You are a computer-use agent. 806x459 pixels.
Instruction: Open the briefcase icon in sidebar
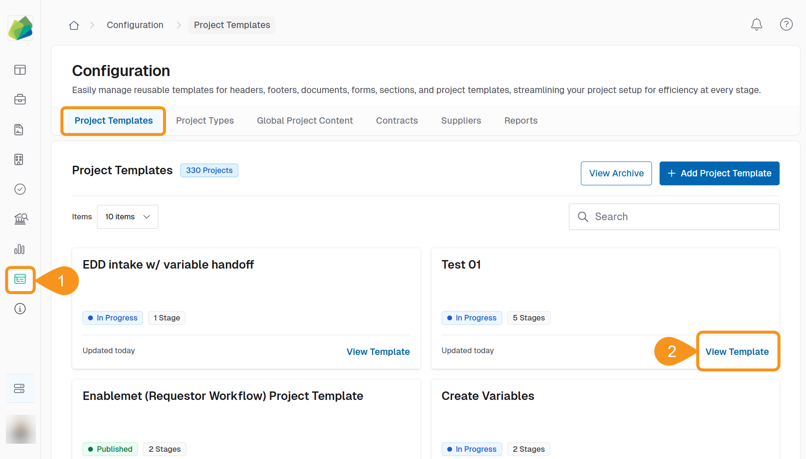tap(20, 99)
